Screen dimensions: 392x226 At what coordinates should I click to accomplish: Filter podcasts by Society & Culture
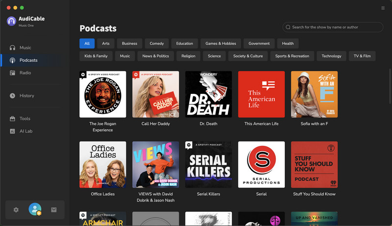(x=248, y=56)
